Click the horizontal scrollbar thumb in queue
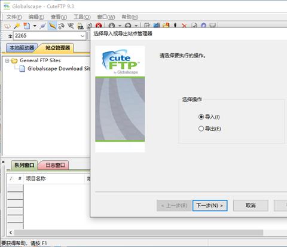 [x=139, y=233]
